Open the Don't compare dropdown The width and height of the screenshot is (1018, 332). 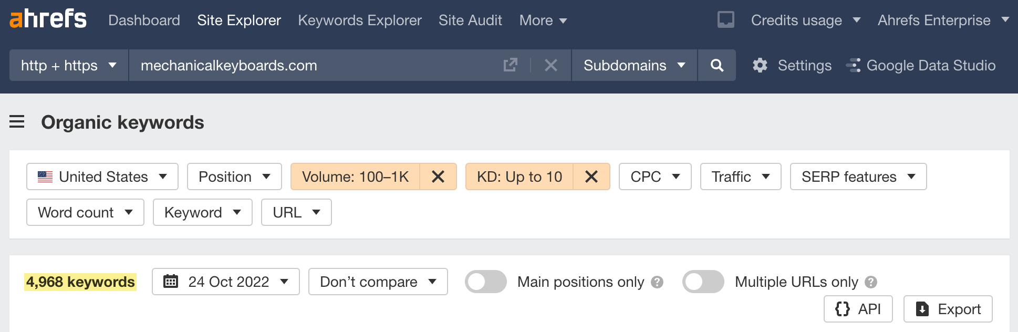click(x=378, y=282)
